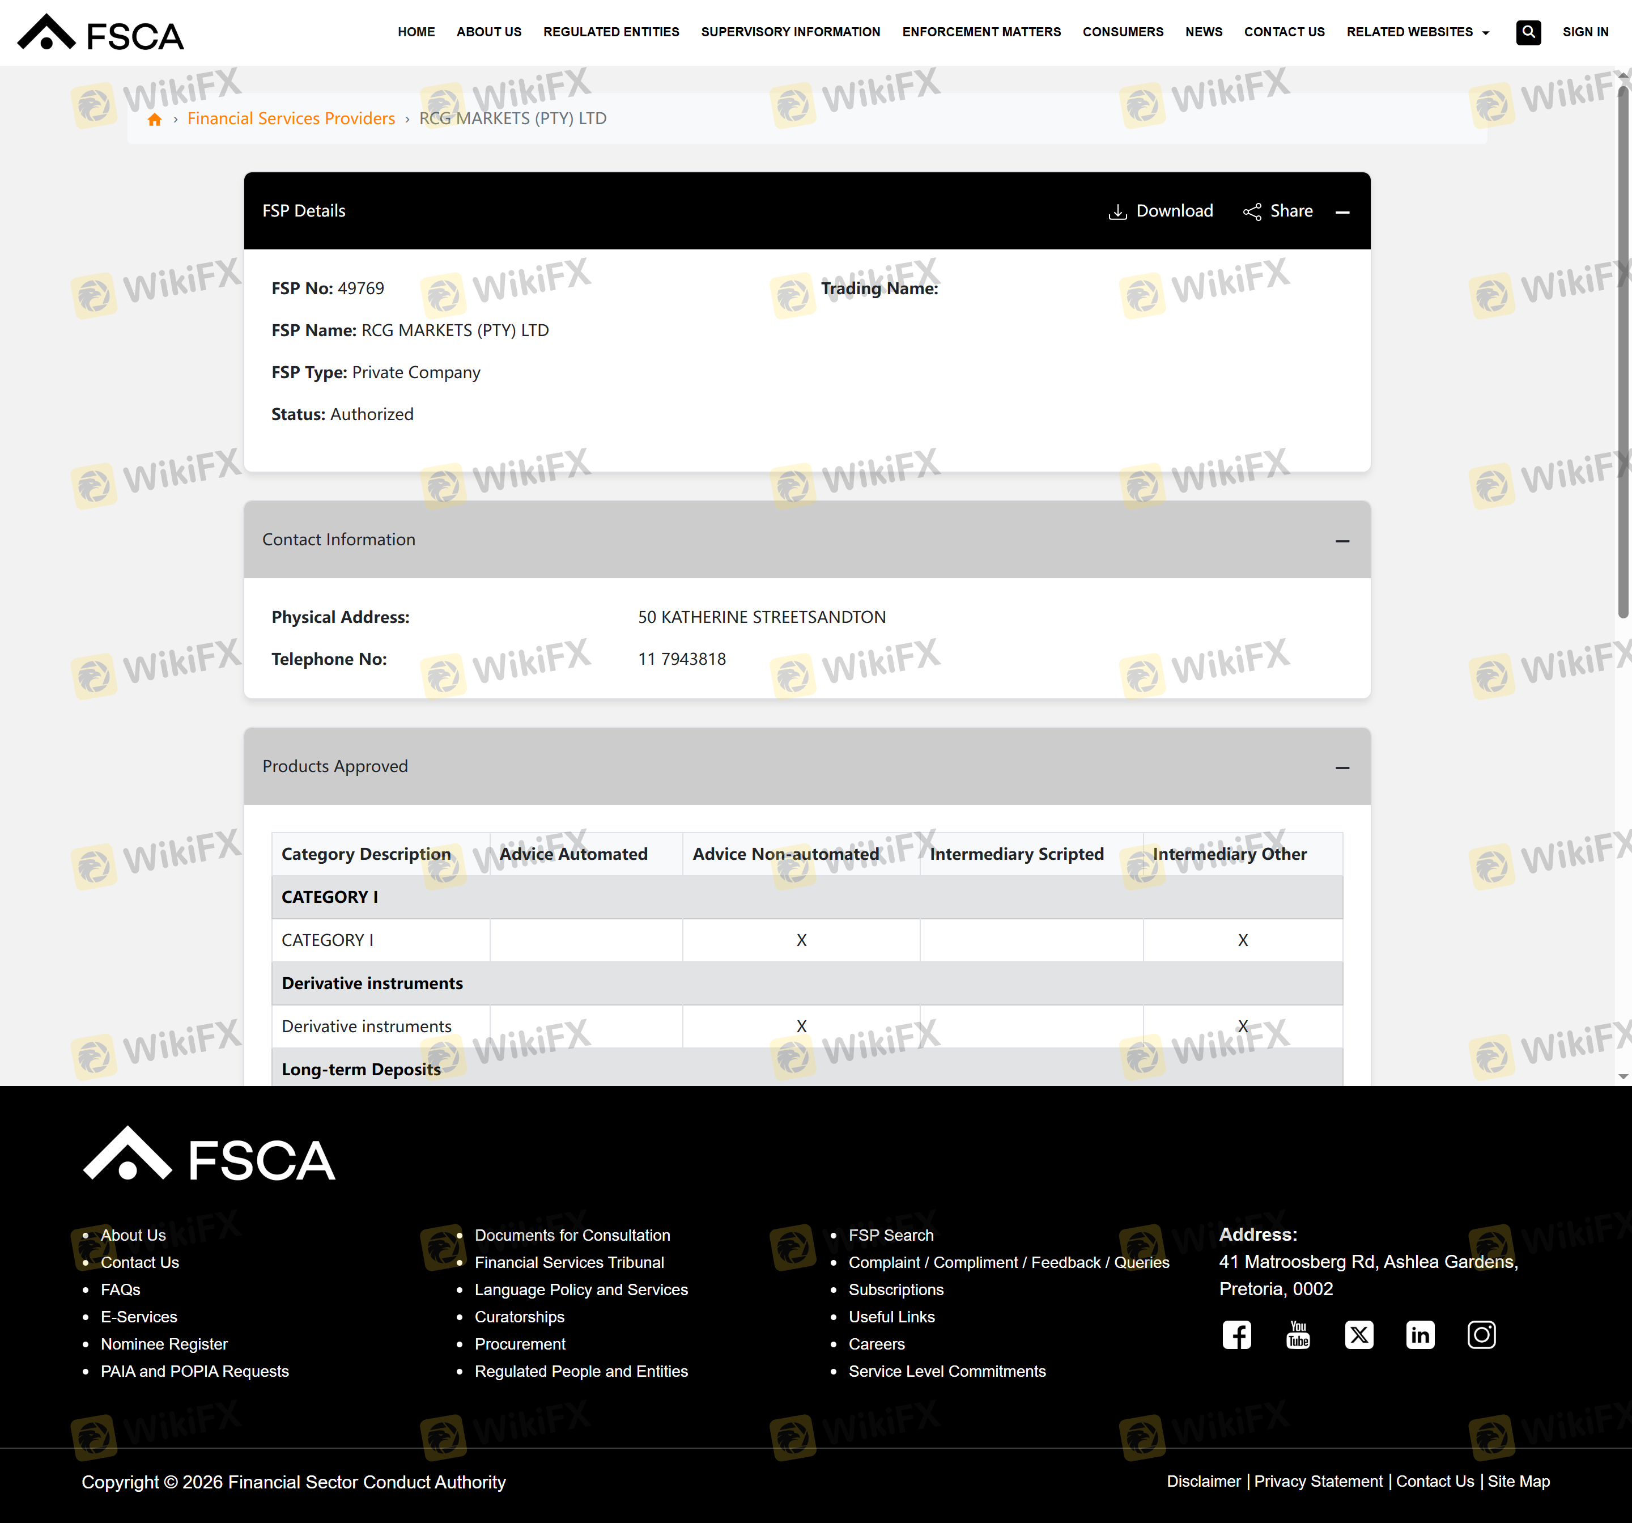
Task: Open the Enforcement Matters menu
Action: [x=981, y=32]
